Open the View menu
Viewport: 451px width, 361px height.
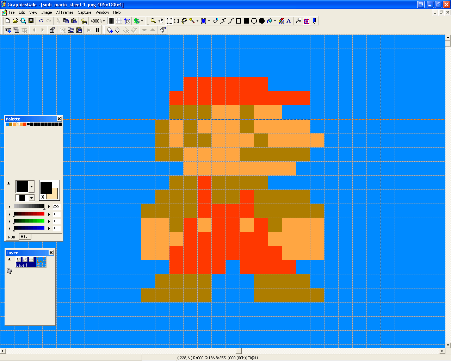pos(33,12)
